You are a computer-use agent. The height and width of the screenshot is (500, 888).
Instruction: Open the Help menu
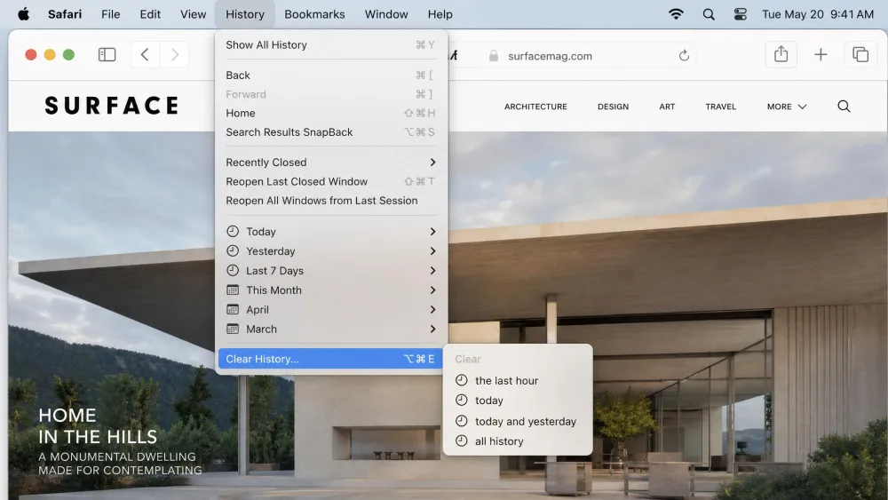(x=440, y=14)
